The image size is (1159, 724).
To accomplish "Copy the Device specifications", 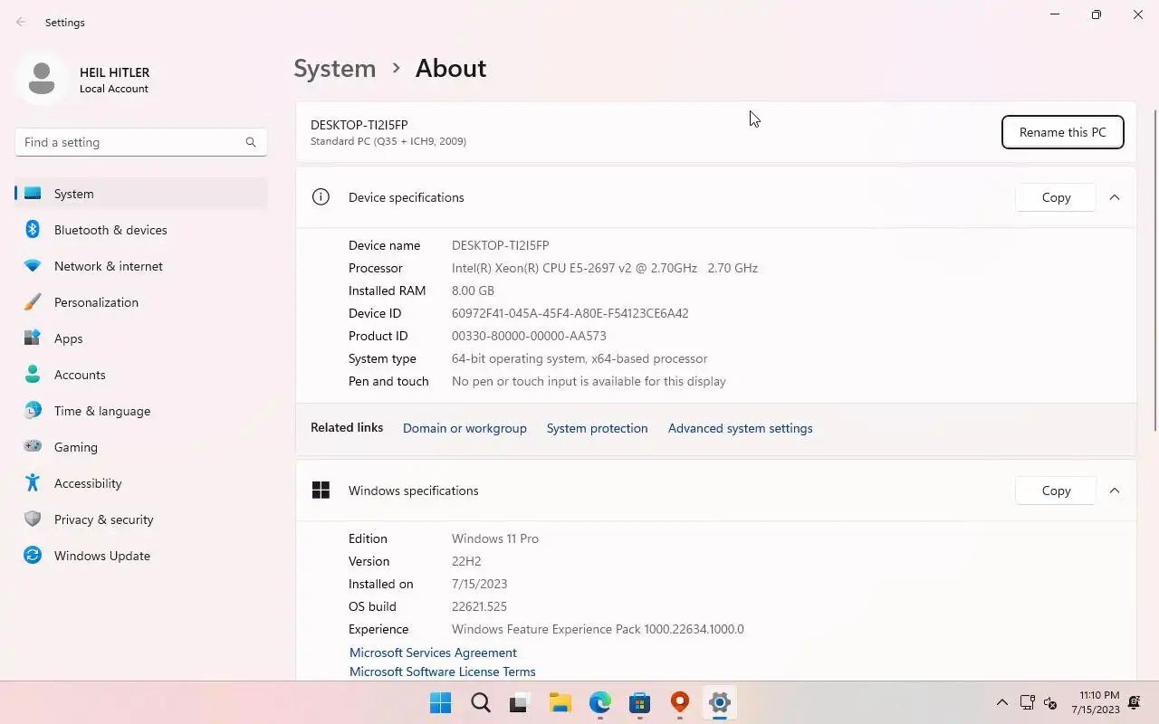I will click(1056, 197).
